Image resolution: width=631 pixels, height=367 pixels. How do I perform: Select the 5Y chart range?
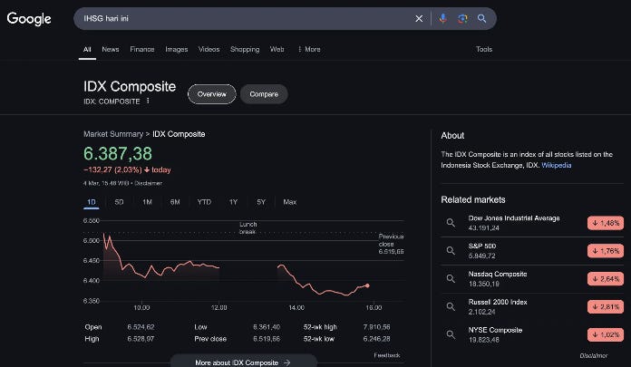[261, 202]
